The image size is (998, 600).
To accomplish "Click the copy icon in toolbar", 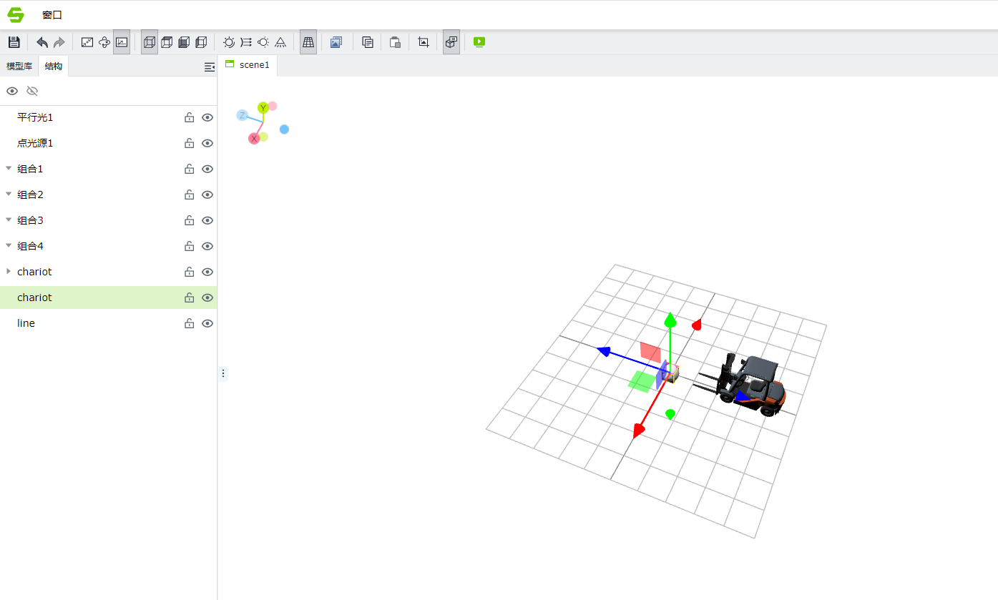I will (368, 42).
